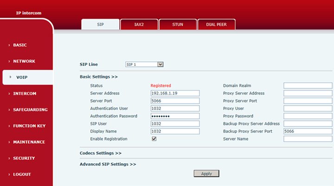Open the INTERCOM sidebar menu

[x=25, y=94]
